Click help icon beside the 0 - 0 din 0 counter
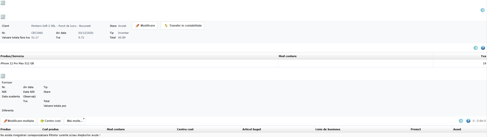Screen dimensions: 487x137 tap(468, 121)
